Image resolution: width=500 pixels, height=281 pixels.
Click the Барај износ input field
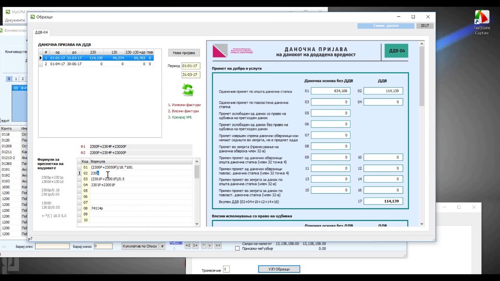(103, 246)
